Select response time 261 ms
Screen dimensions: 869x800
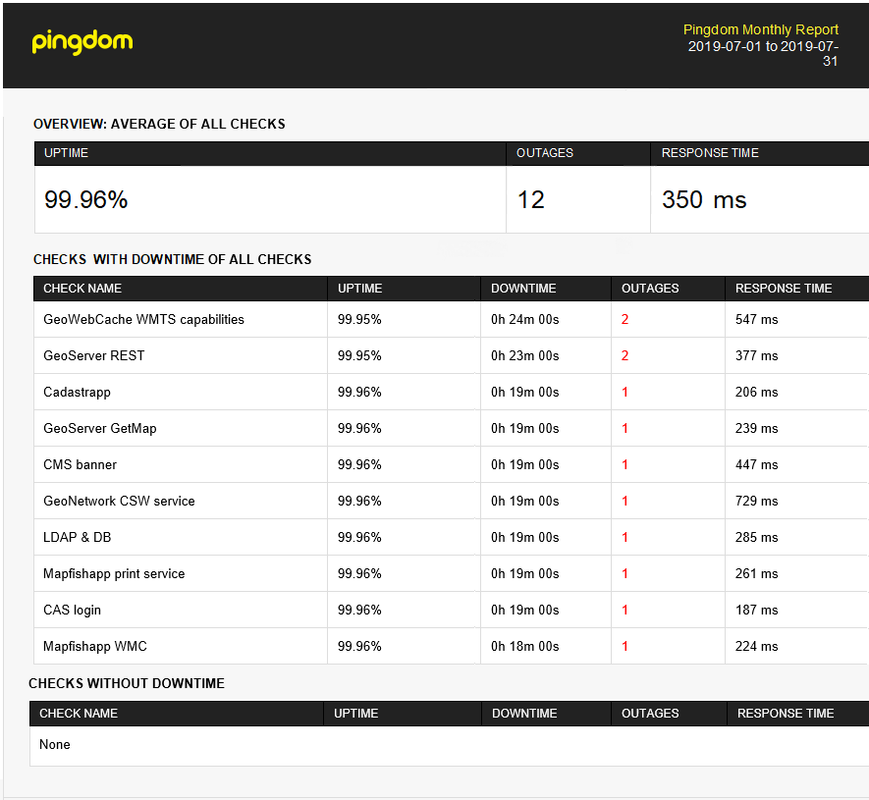click(x=756, y=573)
